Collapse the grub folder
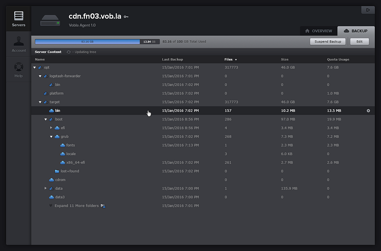Viewport: 381px width, 251px height. coord(51,136)
